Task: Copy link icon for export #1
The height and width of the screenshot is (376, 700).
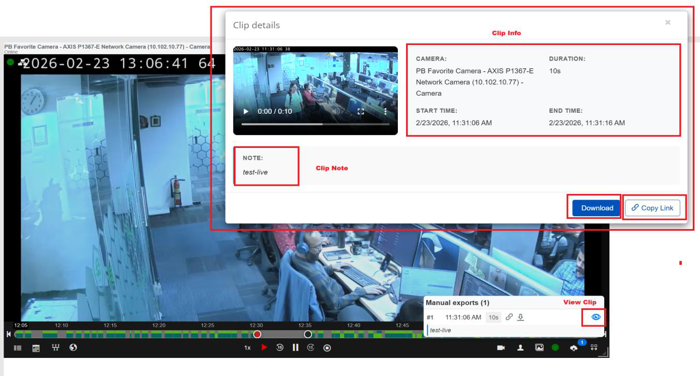Action: pyautogui.click(x=509, y=317)
